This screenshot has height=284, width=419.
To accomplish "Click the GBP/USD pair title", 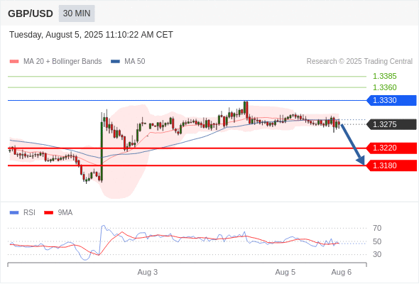I will pos(31,13).
